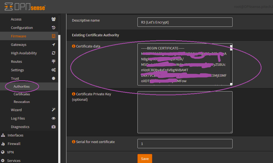This screenshot has width=273, height=163.
Task: Collapse the Trust submenu
Action: point(15,78)
